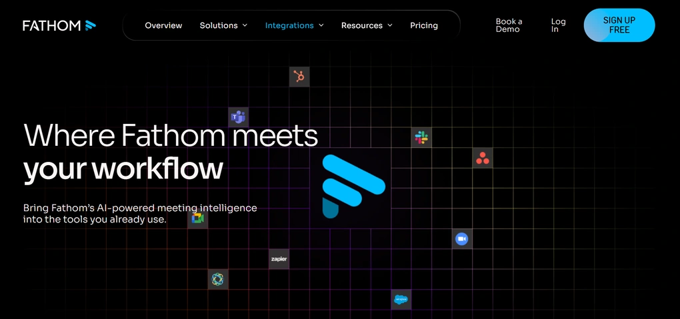The width and height of the screenshot is (680, 319).
Task: Click the Book a Demo link
Action: pyautogui.click(x=509, y=25)
